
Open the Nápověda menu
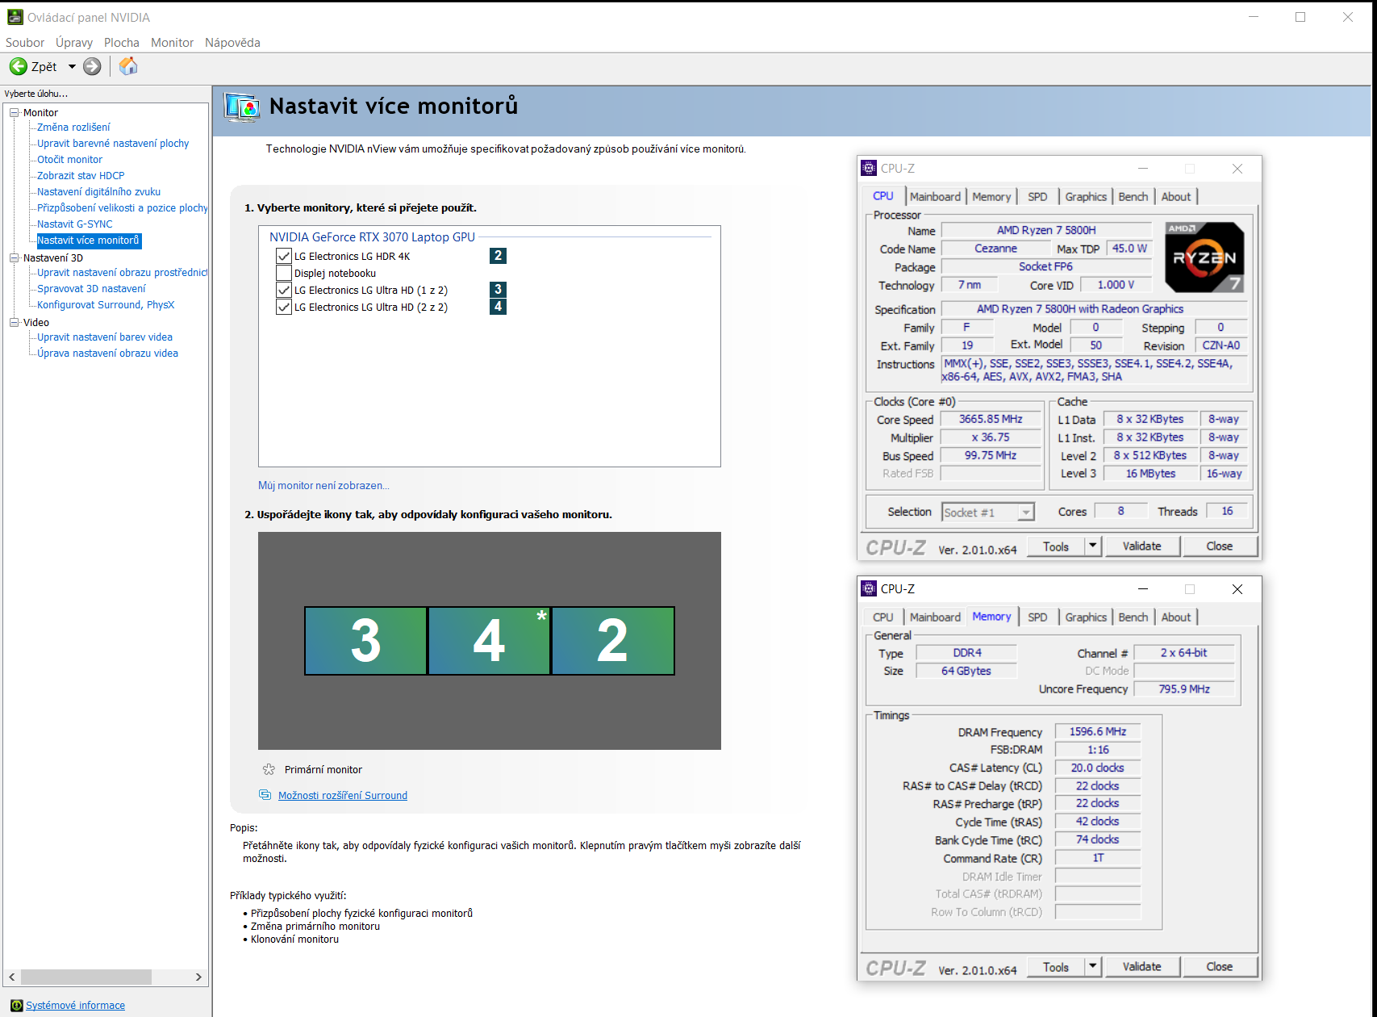pyautogui.click(x=232, y=43)
